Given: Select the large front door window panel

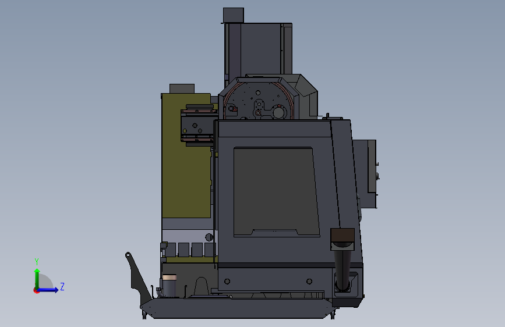Looking at the screenshot, I should [x=276, y=192].
